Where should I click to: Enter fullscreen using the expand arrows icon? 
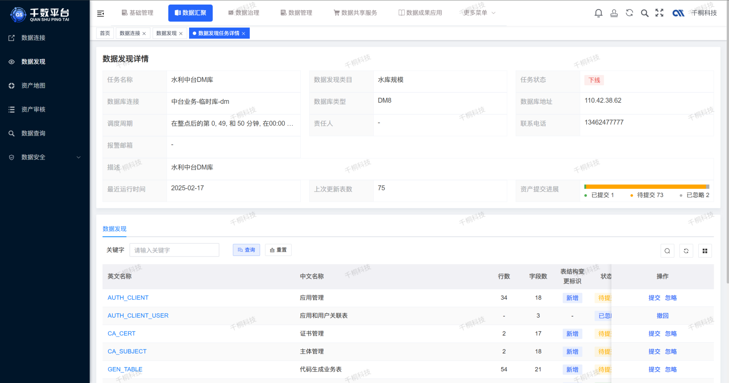pyautogui.click(x=660, y=13)
